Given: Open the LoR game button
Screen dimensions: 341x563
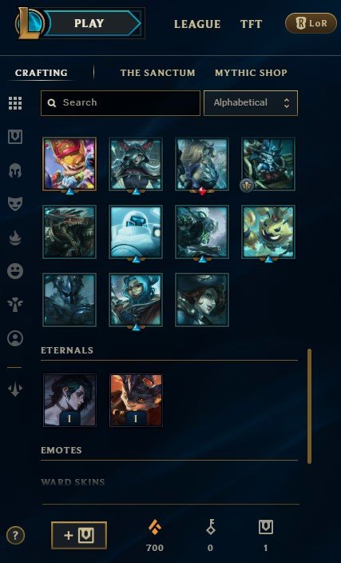Looking at the screenshot, I should 311,23.
